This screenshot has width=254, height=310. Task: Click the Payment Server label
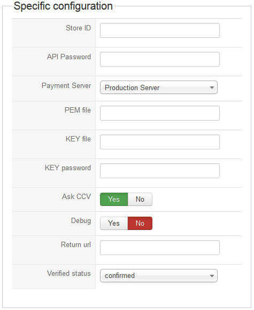pyautogui.click(x=66, y=86)
